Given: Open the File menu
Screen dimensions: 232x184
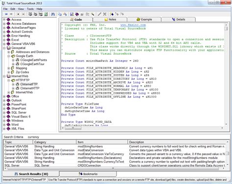Looking at the screenshot, I should point(5,9).
